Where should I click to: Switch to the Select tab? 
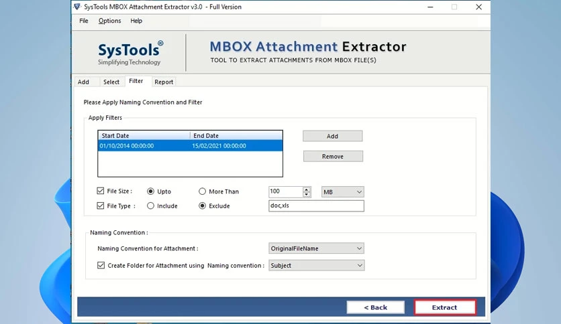click(111, 82)
